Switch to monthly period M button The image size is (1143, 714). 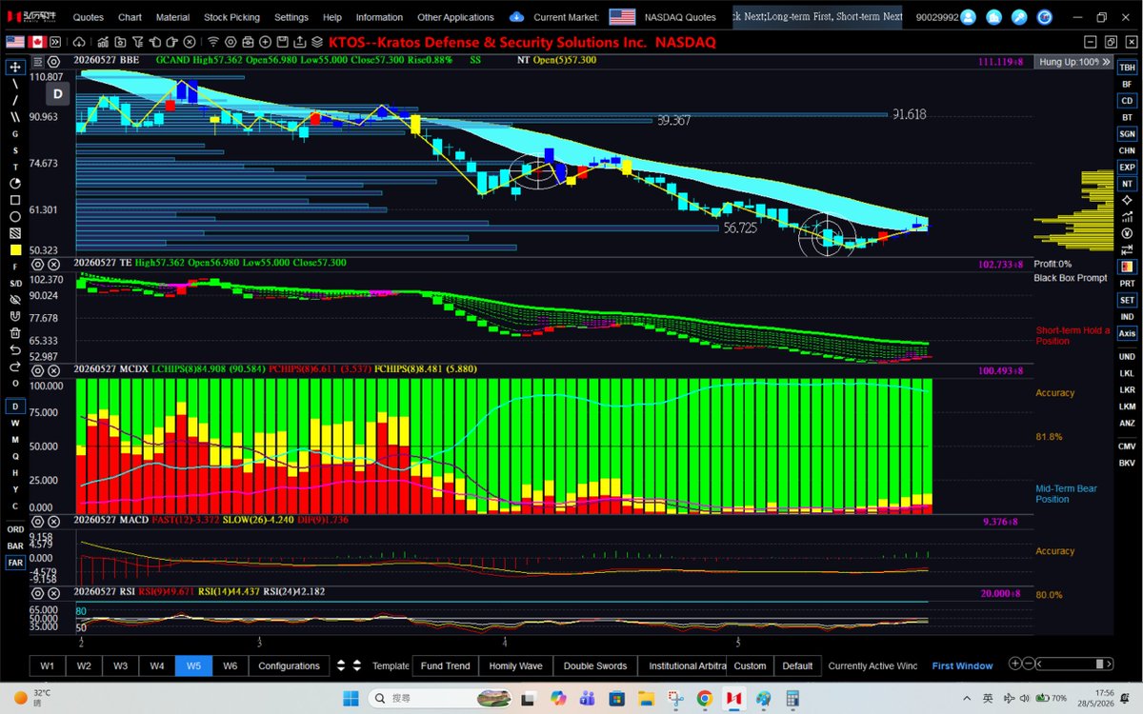[x=15, y=439]
